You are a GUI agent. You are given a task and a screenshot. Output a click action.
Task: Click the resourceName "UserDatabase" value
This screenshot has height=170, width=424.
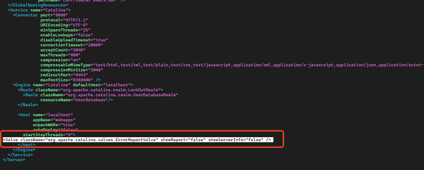(x=91, y=100)
